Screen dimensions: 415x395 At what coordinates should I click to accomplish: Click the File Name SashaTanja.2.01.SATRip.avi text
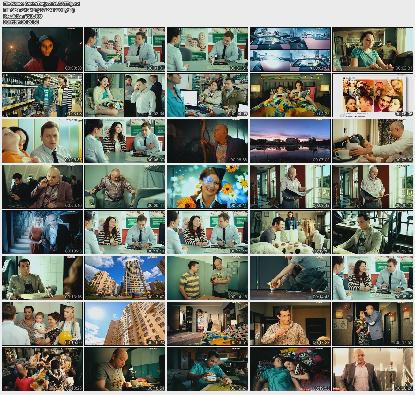click(41, 4)
